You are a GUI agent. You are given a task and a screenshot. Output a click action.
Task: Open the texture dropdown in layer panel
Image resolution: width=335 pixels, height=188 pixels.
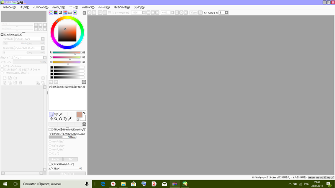tap(43, 39)
